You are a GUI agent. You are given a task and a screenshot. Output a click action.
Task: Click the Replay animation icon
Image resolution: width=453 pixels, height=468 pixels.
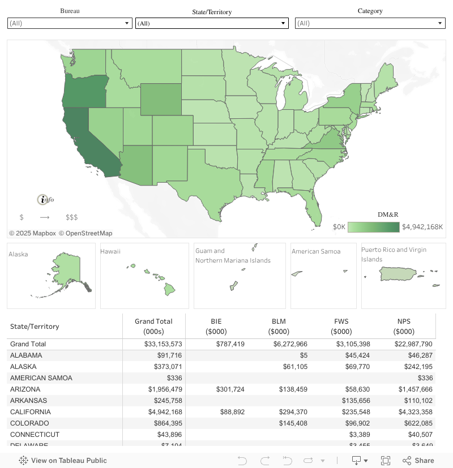[x=309, y=461]
